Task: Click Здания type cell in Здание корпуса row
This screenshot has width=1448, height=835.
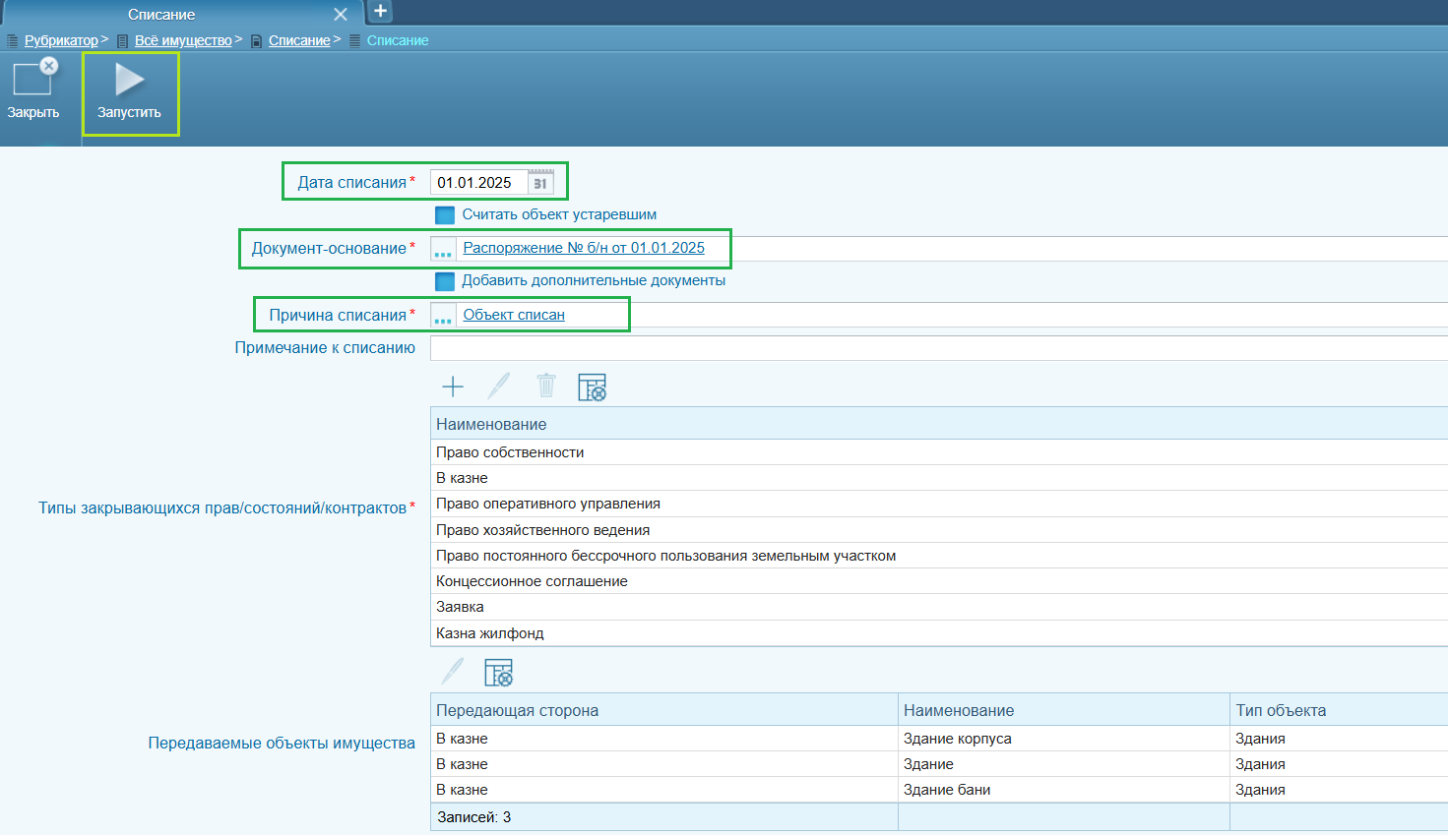Action: coord(1339,739)
